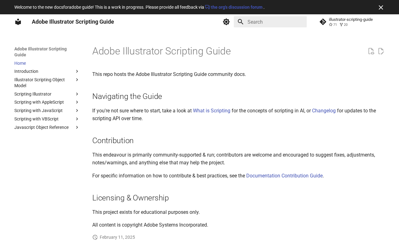
Task: Follow the What is Scripting link
Action: (x=212, y=111)
